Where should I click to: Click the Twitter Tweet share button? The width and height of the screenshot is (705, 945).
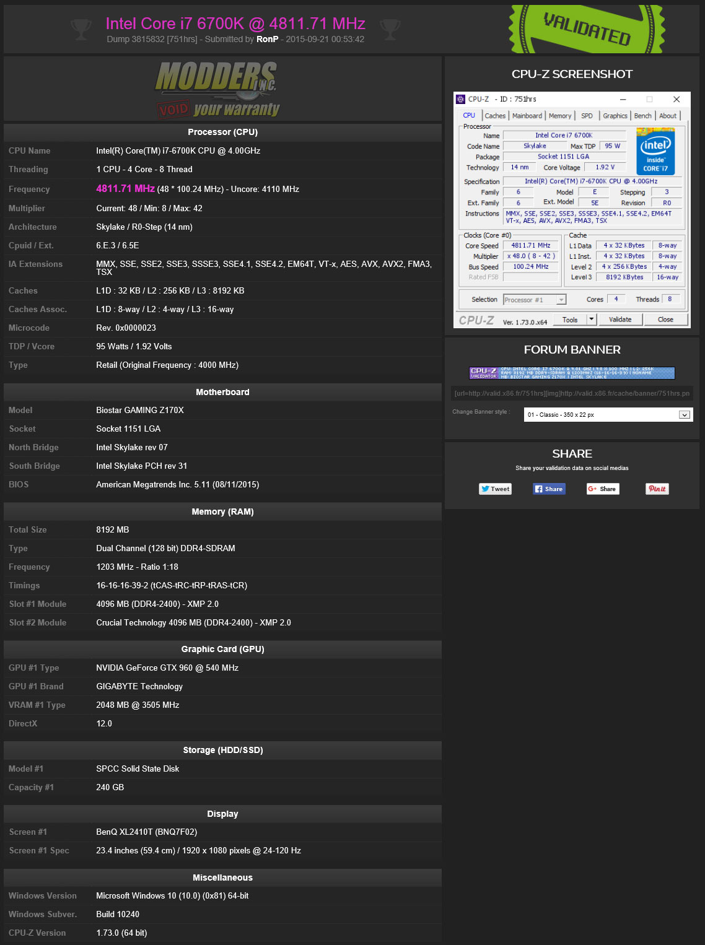[x=495, y=489]
